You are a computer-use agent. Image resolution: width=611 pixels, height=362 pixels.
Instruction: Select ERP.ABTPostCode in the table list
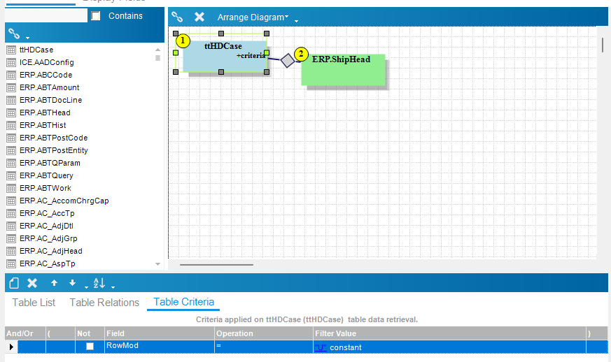(x=54, y=138)
